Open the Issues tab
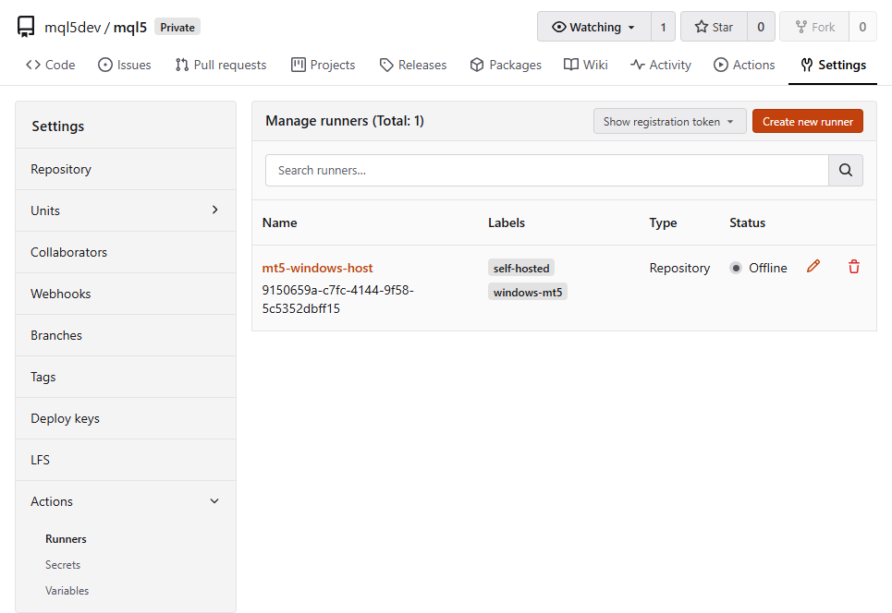The height and width of the screenshot is (613, 892). coord(124,65)
